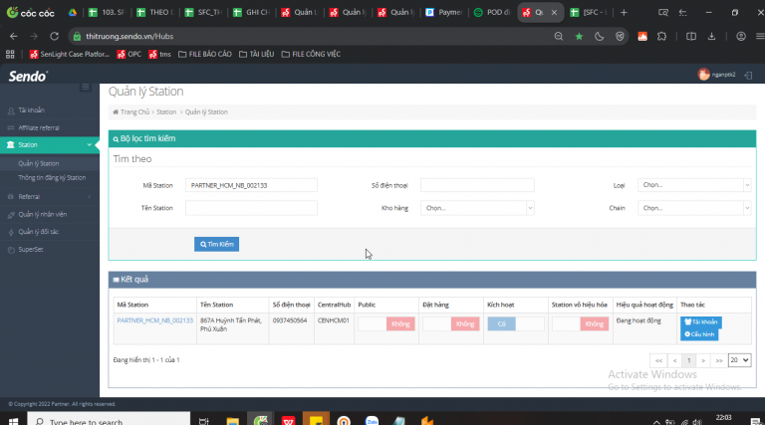Click the Số điện thoại input field
The height and width of the screenshot is (425, 765).
pyautogui.click(x=477, y=185)
